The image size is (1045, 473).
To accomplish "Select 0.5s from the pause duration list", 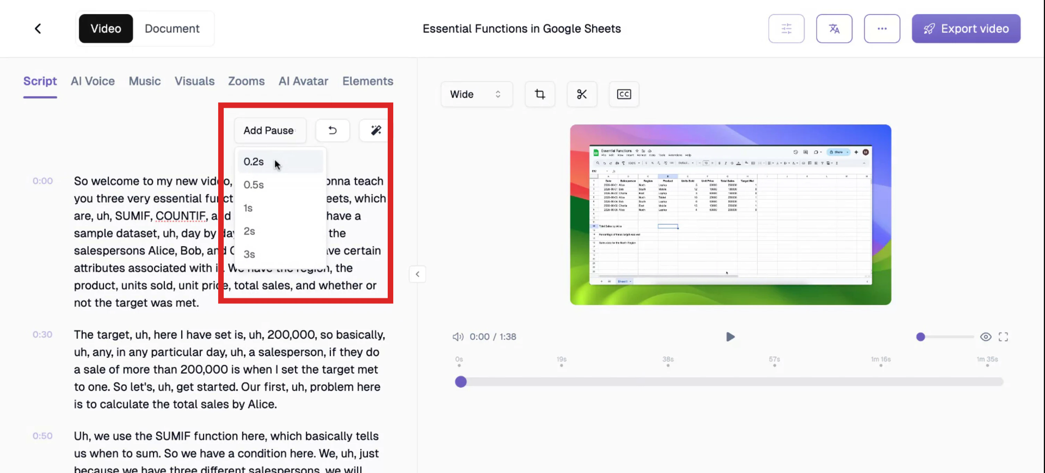I will (254, 184).
